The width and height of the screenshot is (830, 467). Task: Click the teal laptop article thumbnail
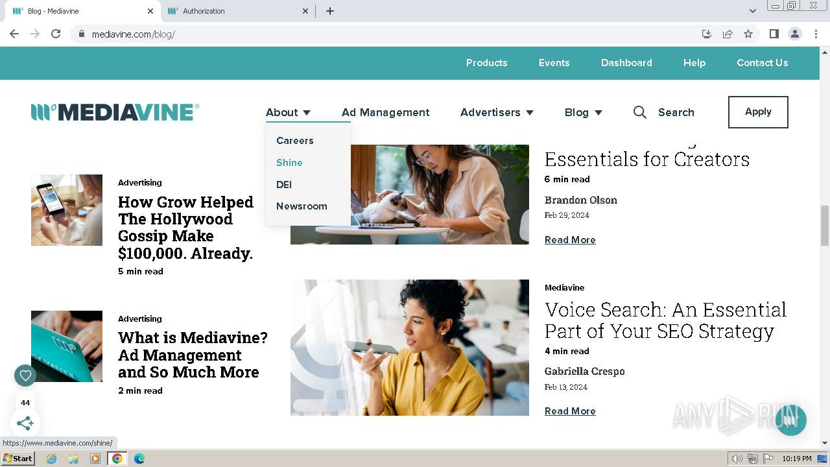(67, 346)
